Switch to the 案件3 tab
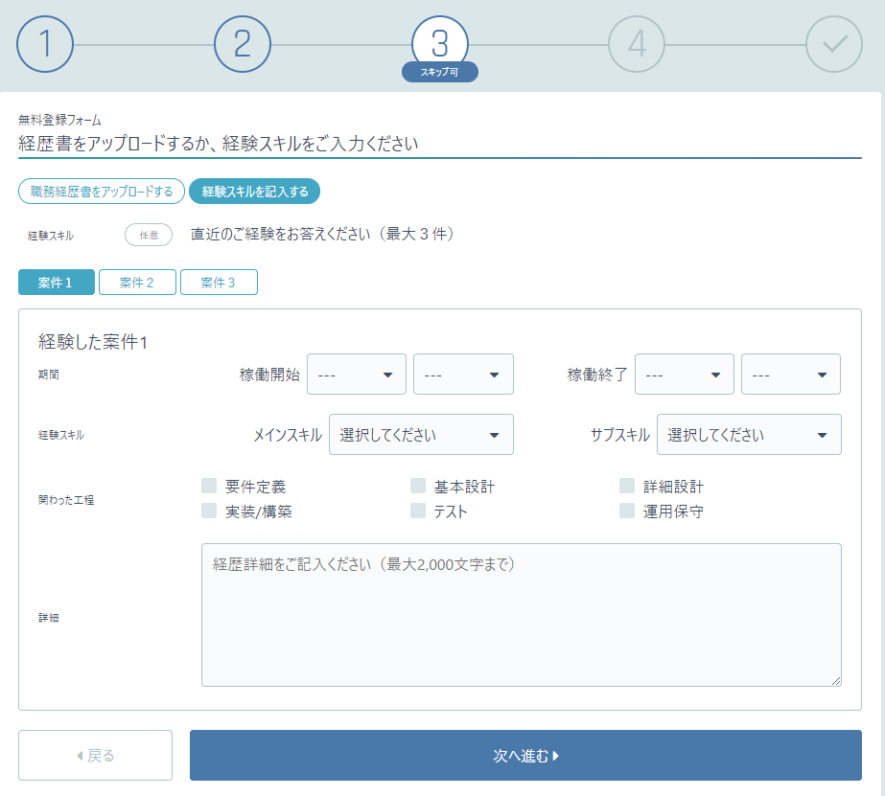 (219, 283)
